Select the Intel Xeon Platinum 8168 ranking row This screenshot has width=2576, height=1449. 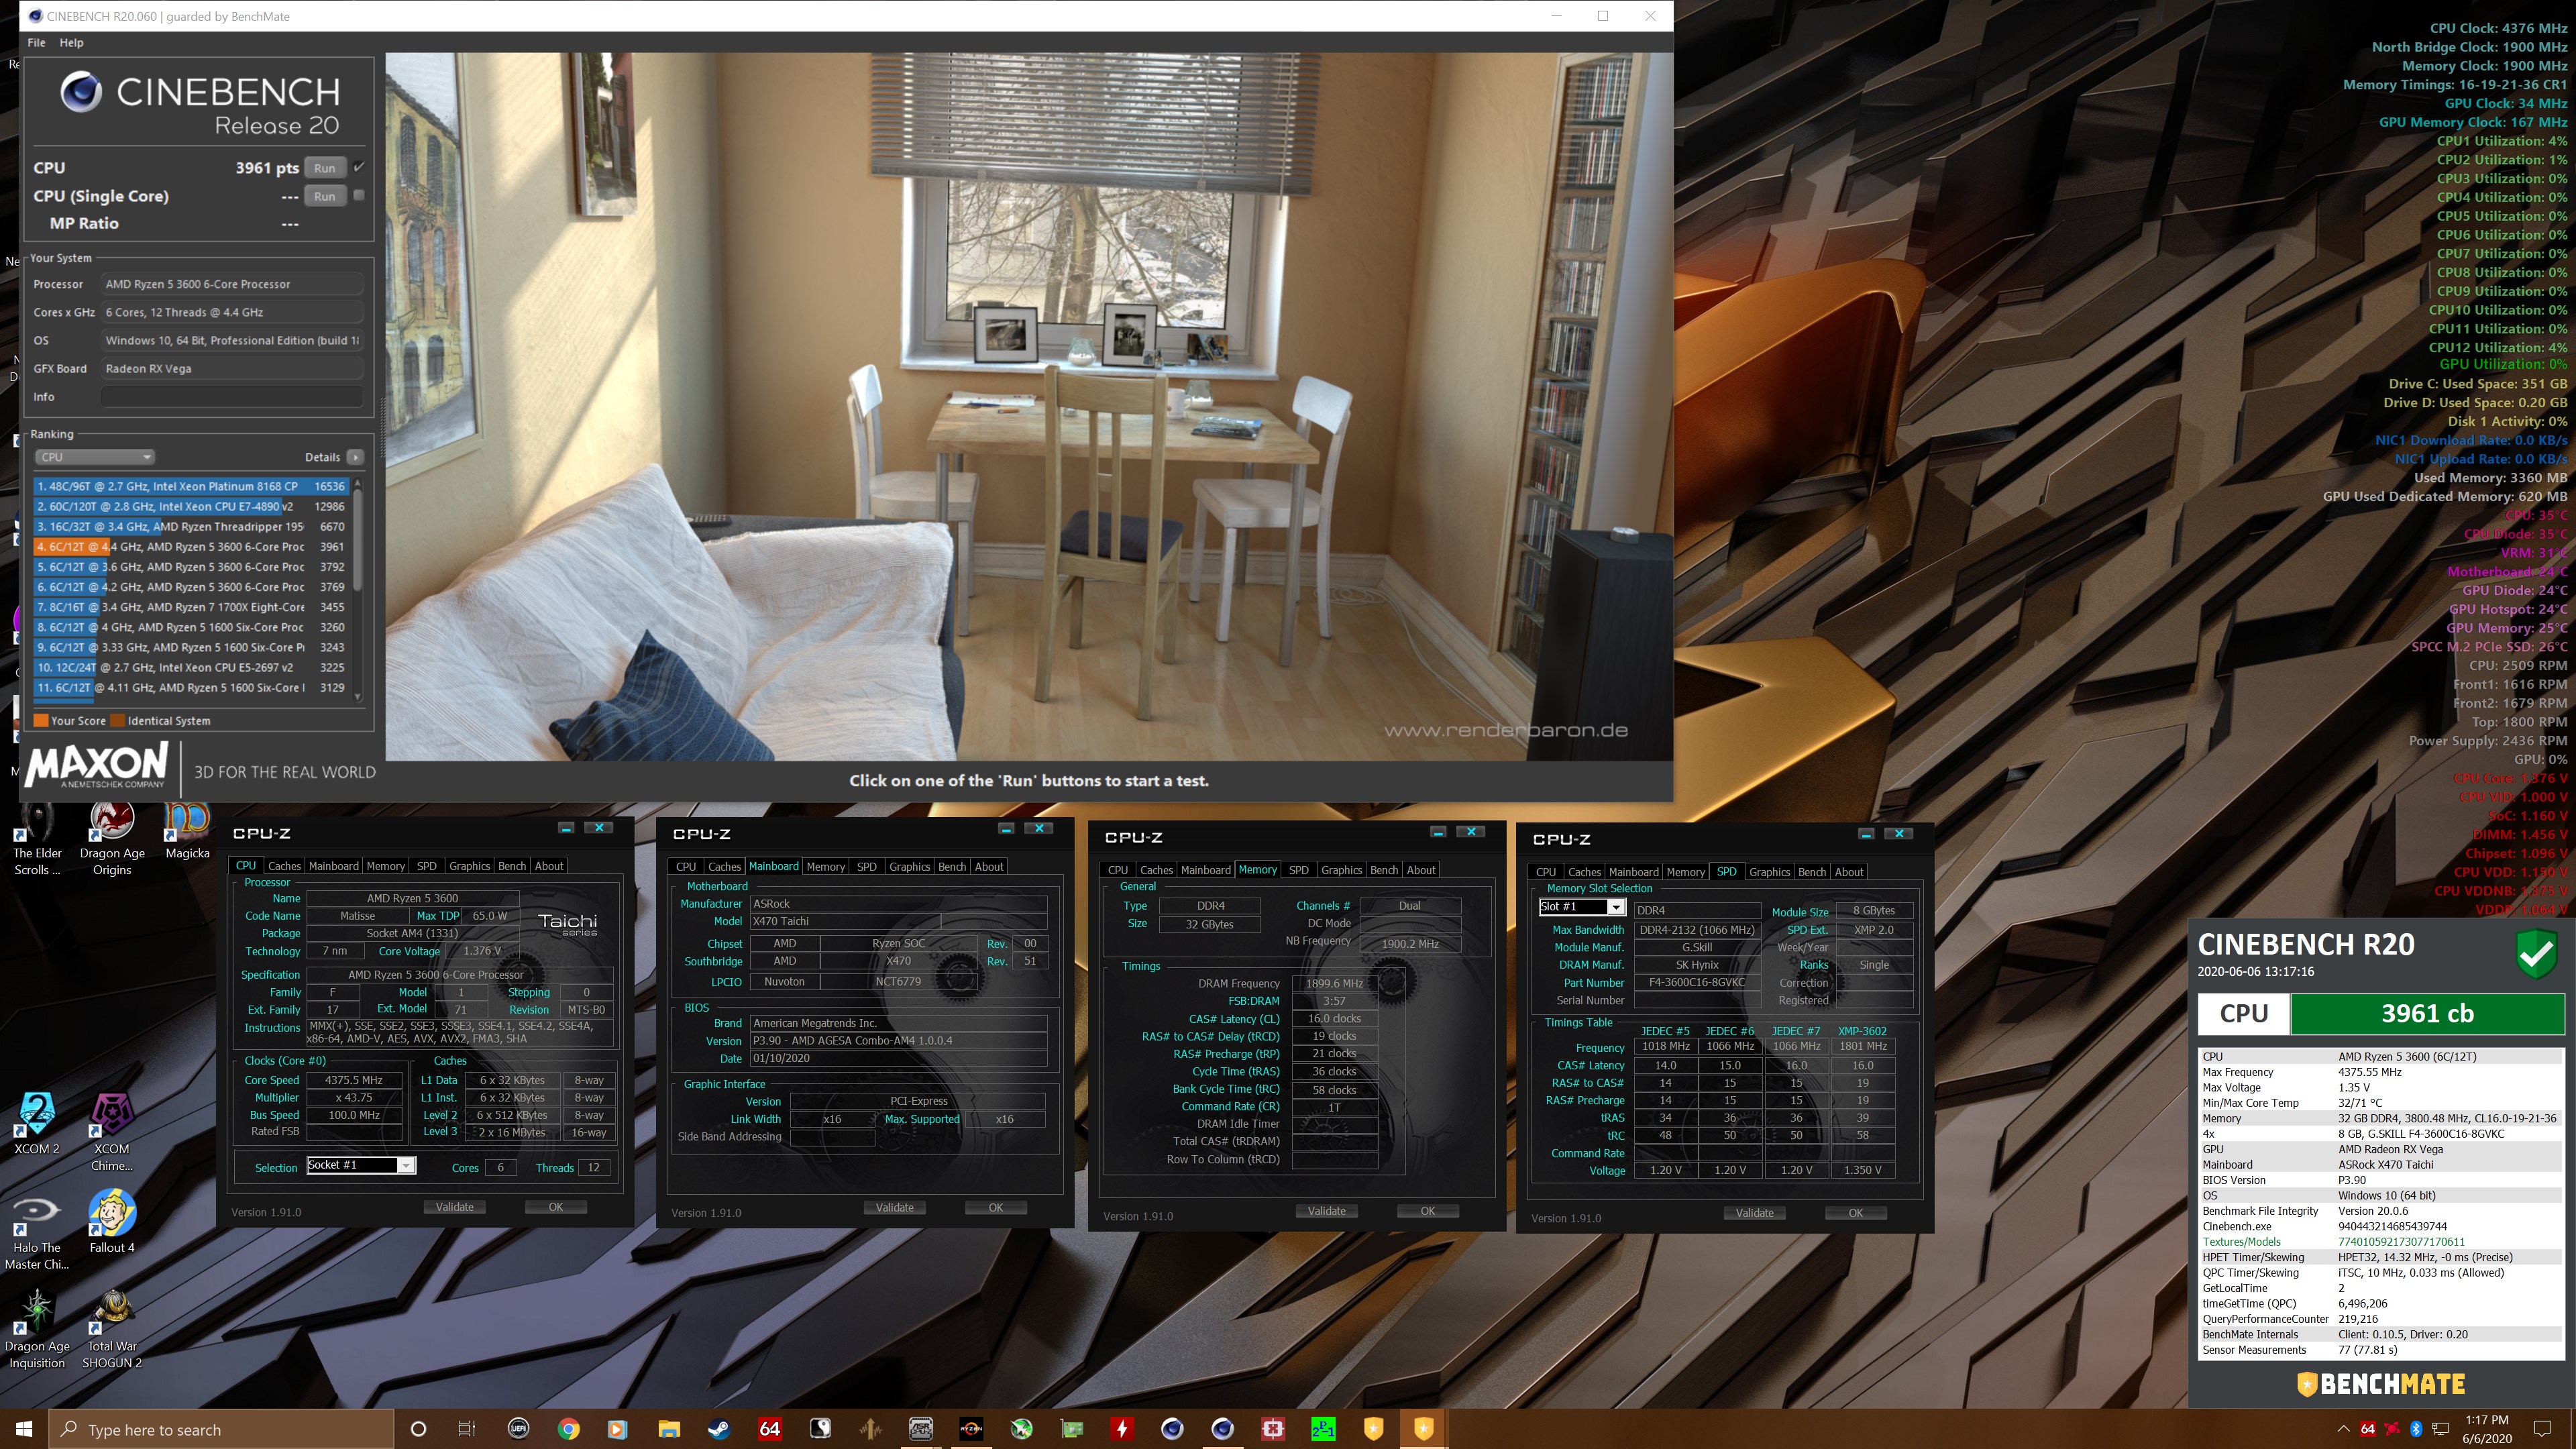[191, 486]
